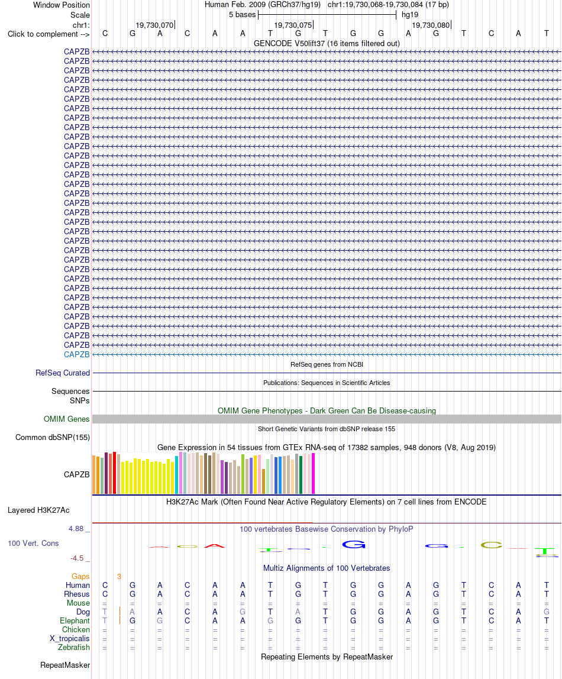
Task: Open the GTEx Gene Expression track title
Action: point(327,447)
